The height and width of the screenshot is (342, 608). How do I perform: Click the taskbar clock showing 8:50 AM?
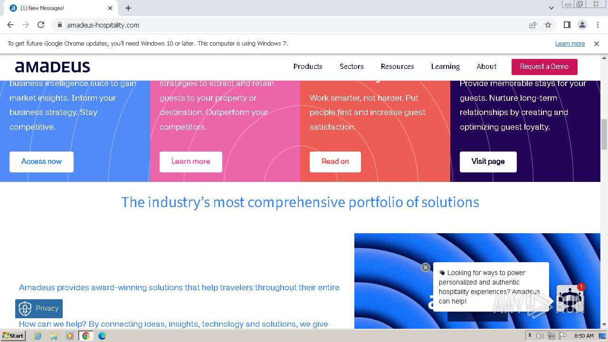coord(584,336)
